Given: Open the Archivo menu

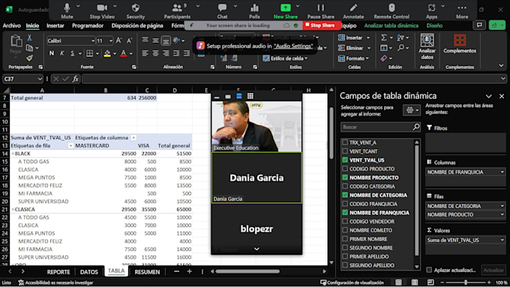Looking at the screenshot, I should tap(12, 25).
